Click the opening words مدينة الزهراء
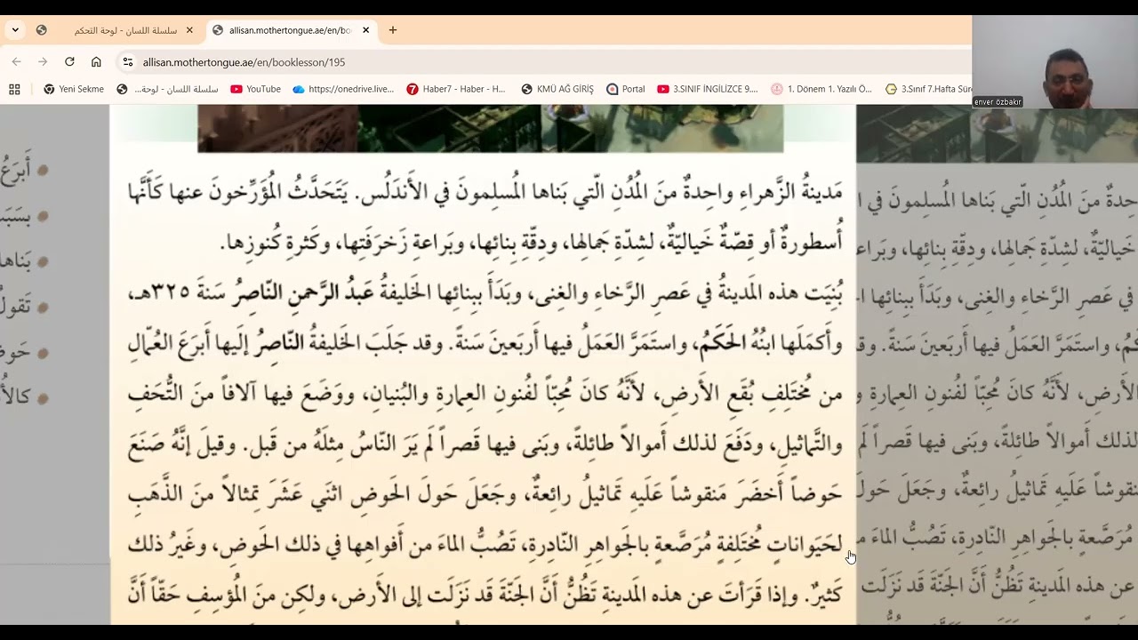The height and width of the screenshot is (640, 1138). [789, 190]
